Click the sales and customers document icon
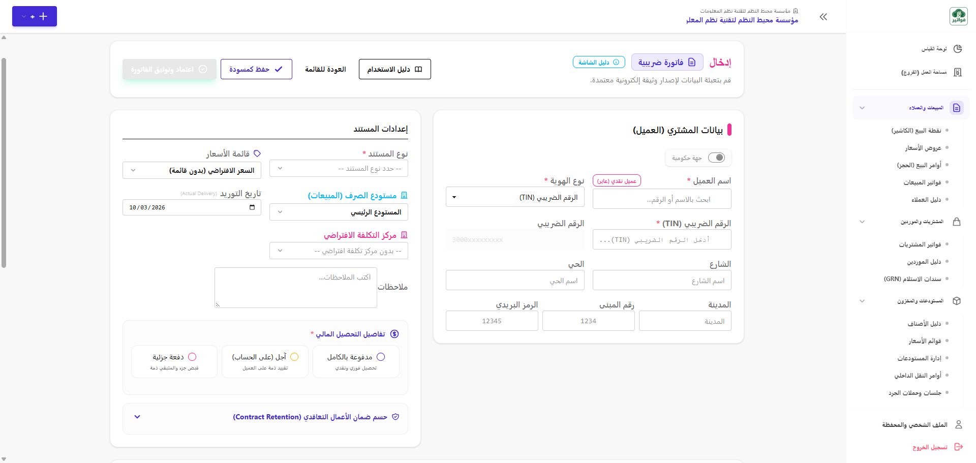This screenshot has height=463, width=976. point(957,108)
